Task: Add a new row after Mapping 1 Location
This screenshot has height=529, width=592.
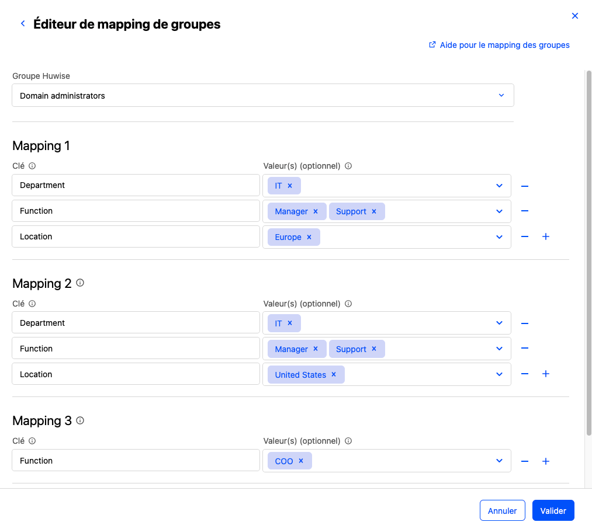Action: coord(546,236)
